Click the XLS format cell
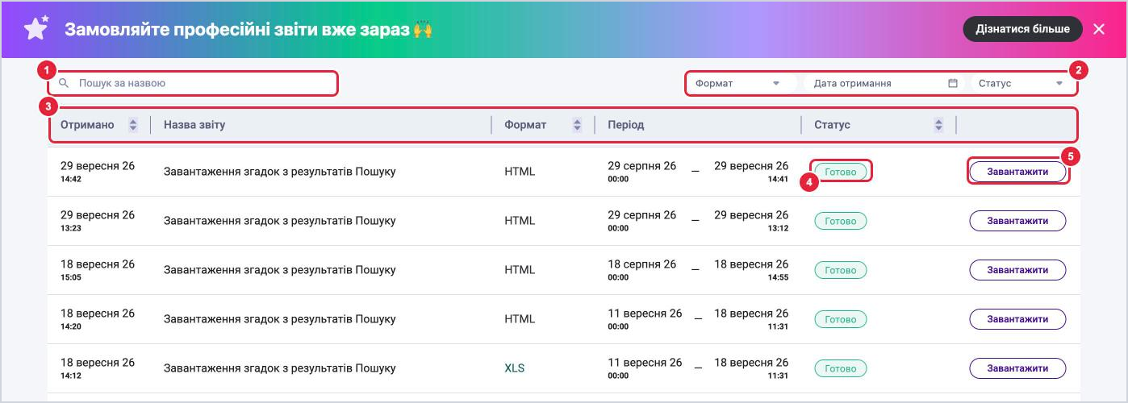 click(x=515, y=368)
